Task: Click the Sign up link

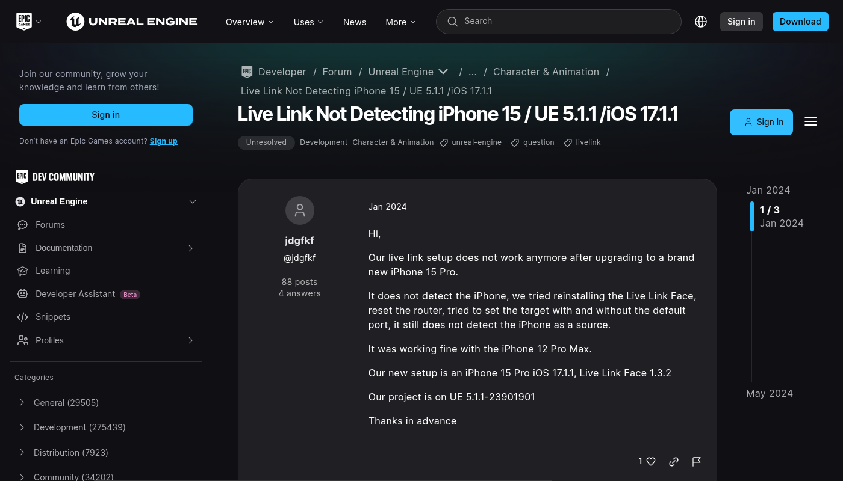Action: click(x=163, y=141)
